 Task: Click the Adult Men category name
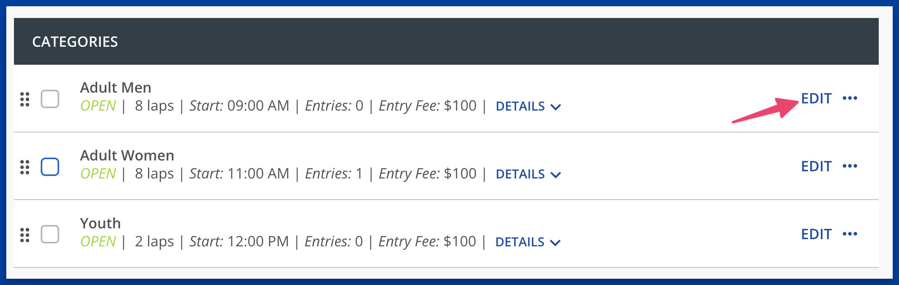[x=116, y=87]
